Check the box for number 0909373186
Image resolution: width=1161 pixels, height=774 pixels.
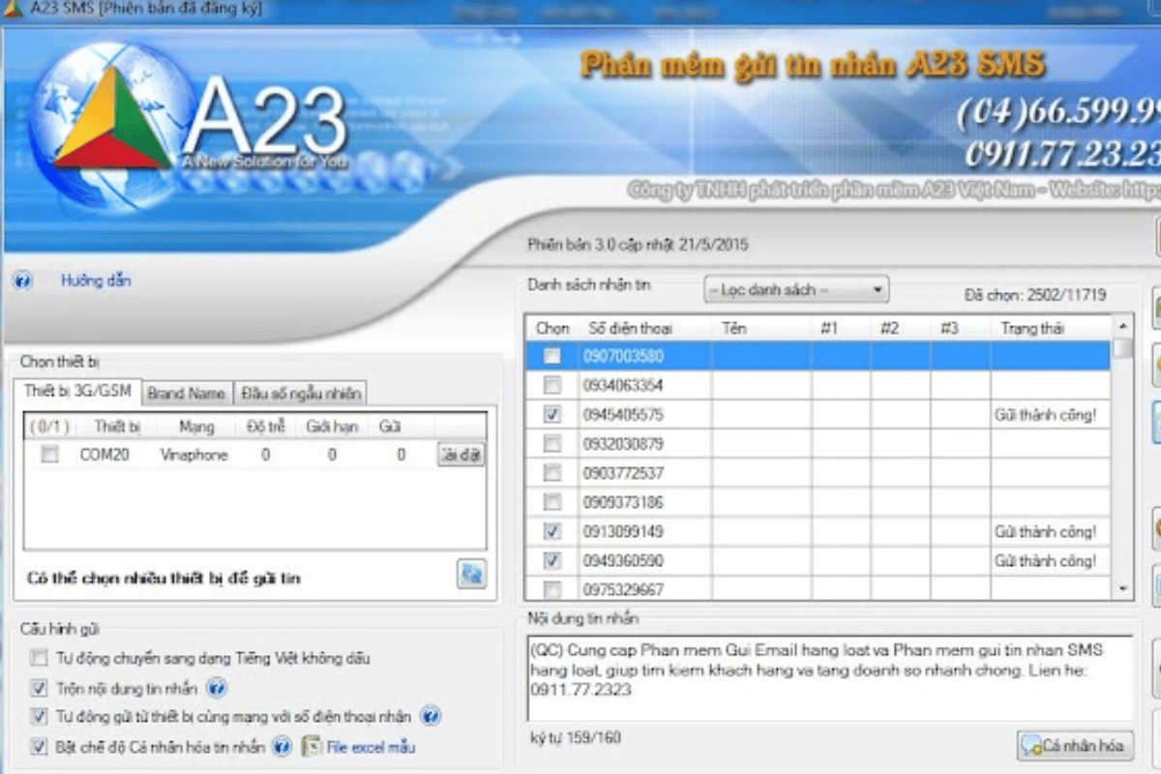[x=551, y=502]
